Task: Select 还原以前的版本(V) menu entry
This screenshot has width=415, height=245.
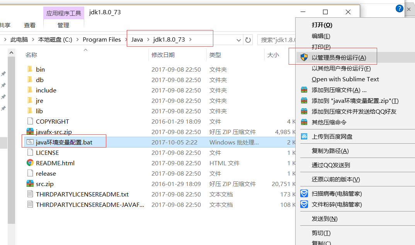Action: click(x=336, y=180)
